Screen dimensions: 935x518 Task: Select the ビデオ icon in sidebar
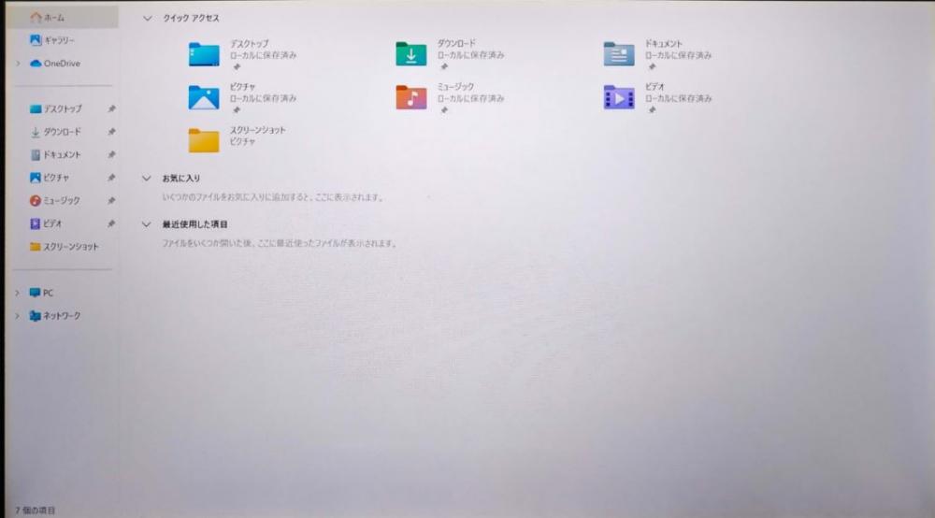36,223
